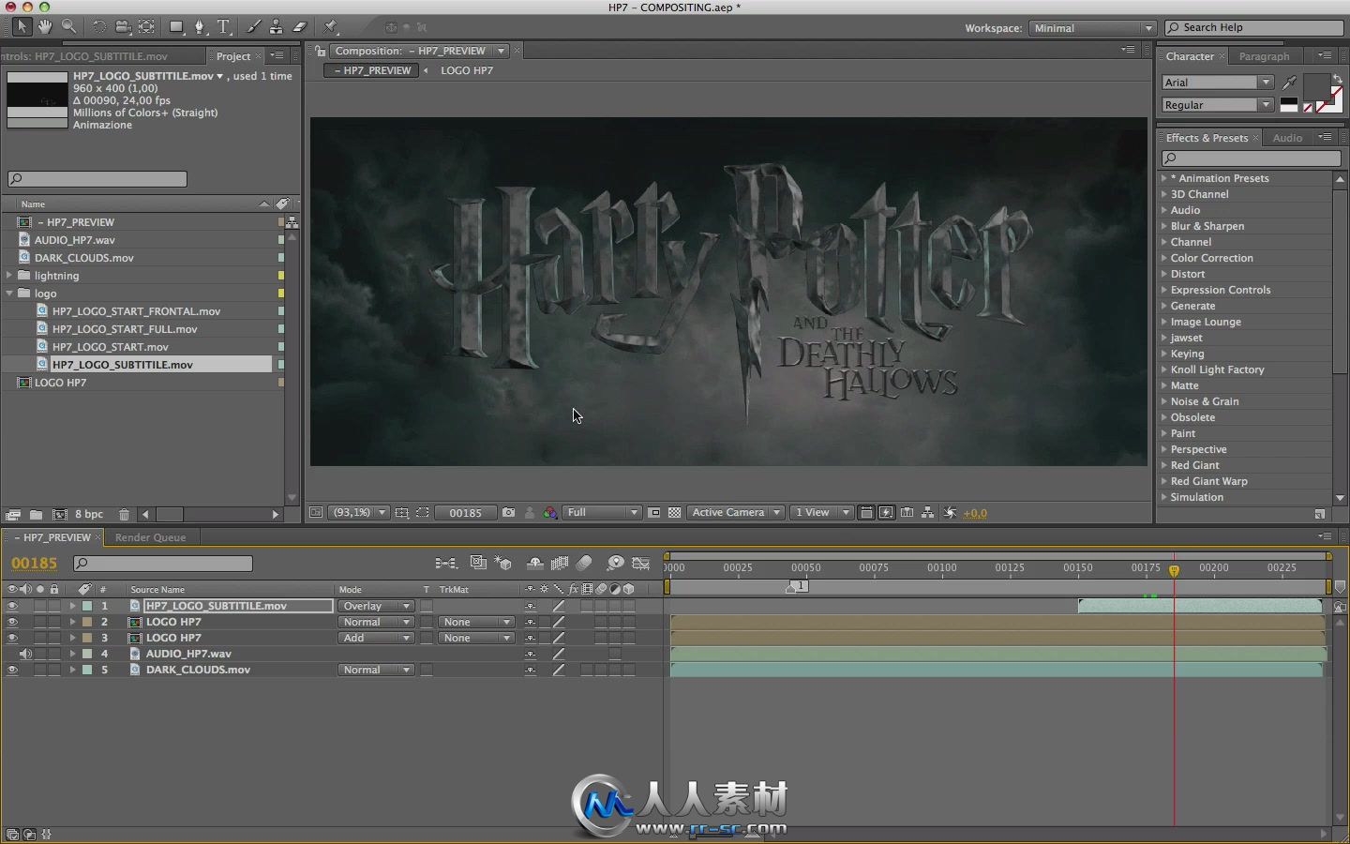1350x844 pixels.
Task: Mute the AUDIO_HP7.wav layer audio
Action: (x=26, y=654)
